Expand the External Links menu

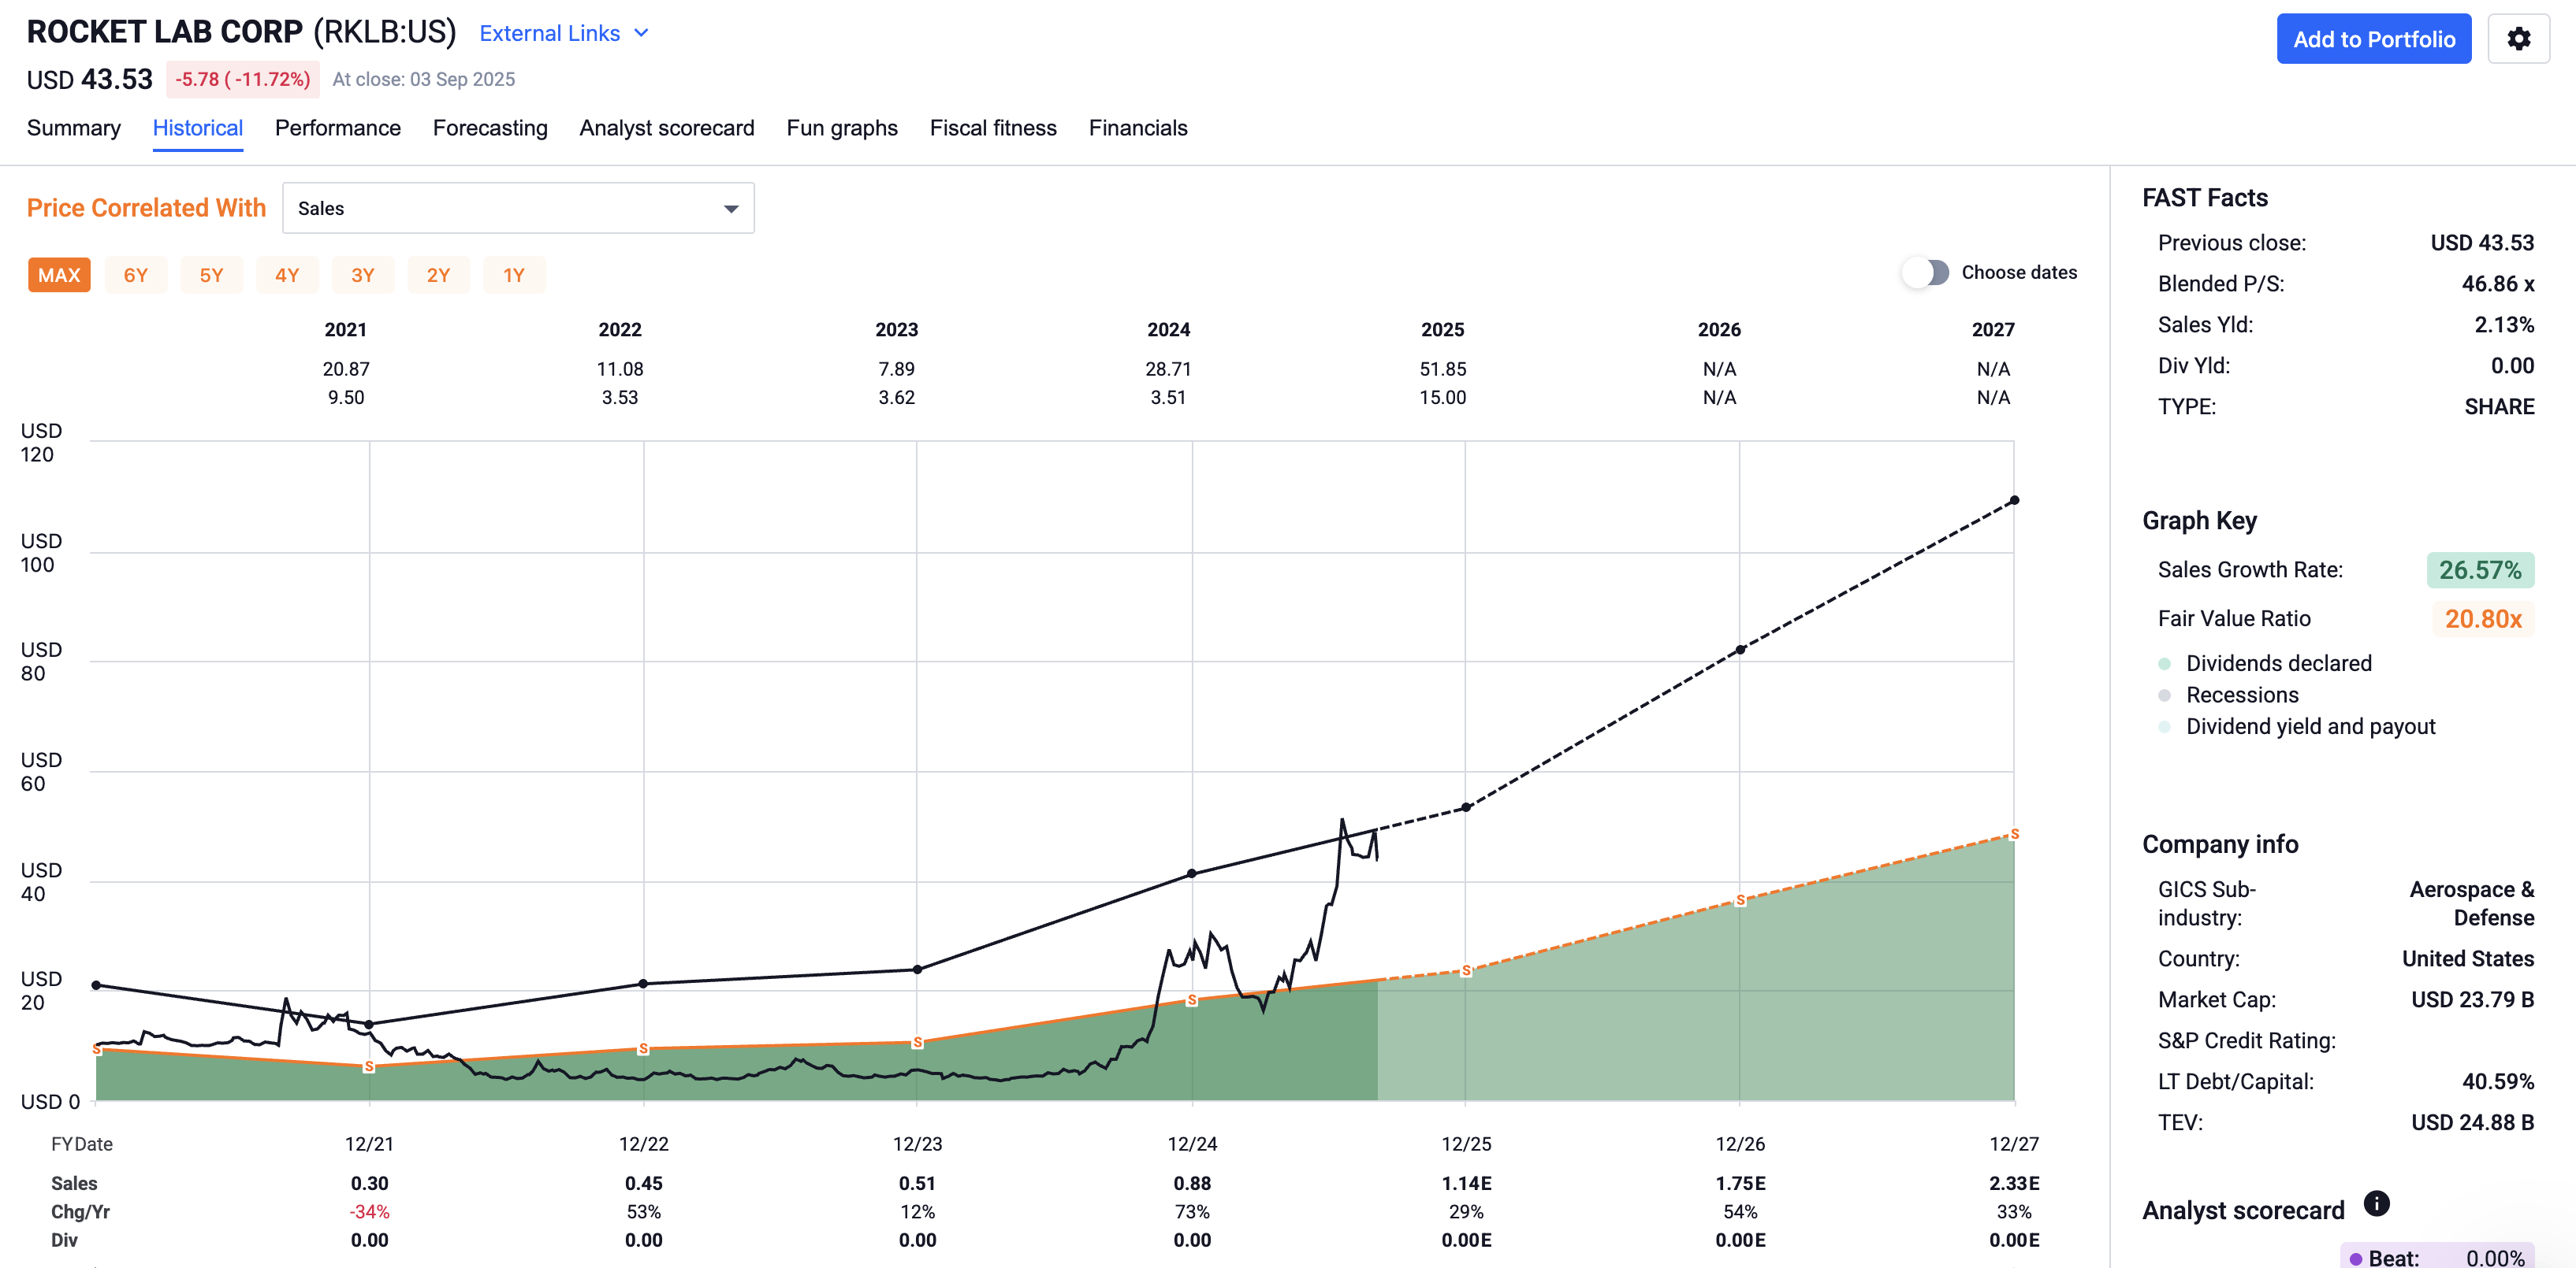pos(550,33)
